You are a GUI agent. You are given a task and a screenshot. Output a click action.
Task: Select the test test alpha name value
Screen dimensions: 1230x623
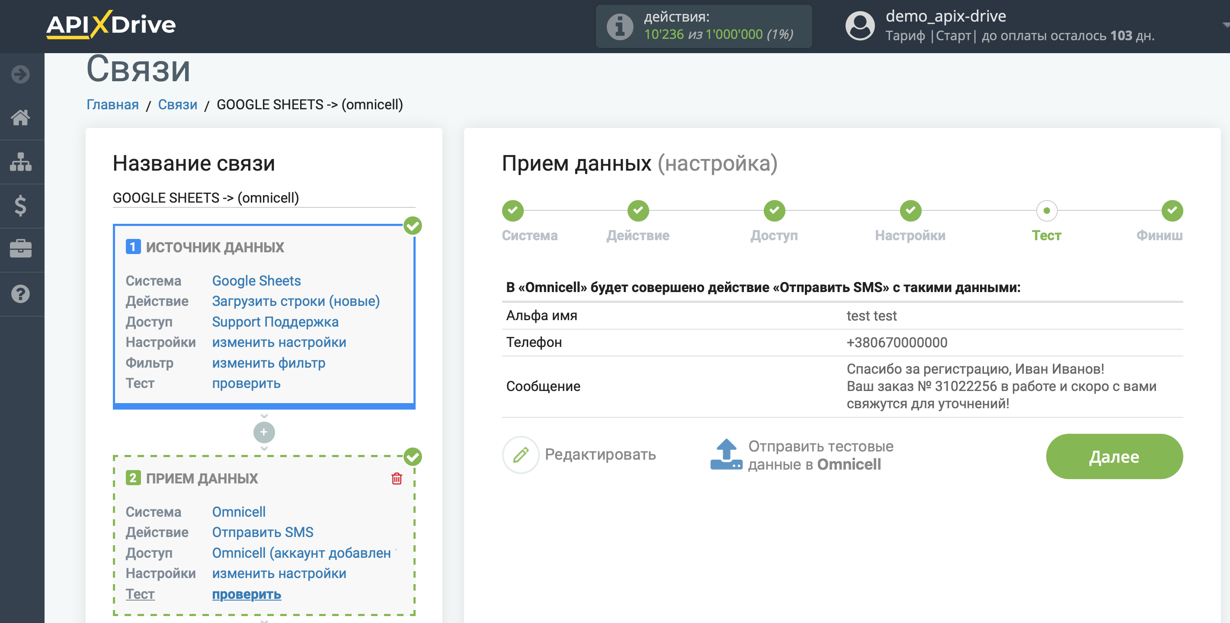coord(871,316)
